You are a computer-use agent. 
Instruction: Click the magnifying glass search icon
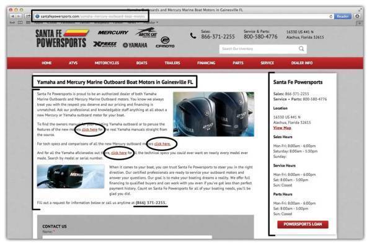pyautogui.click(x=301, y=49)
